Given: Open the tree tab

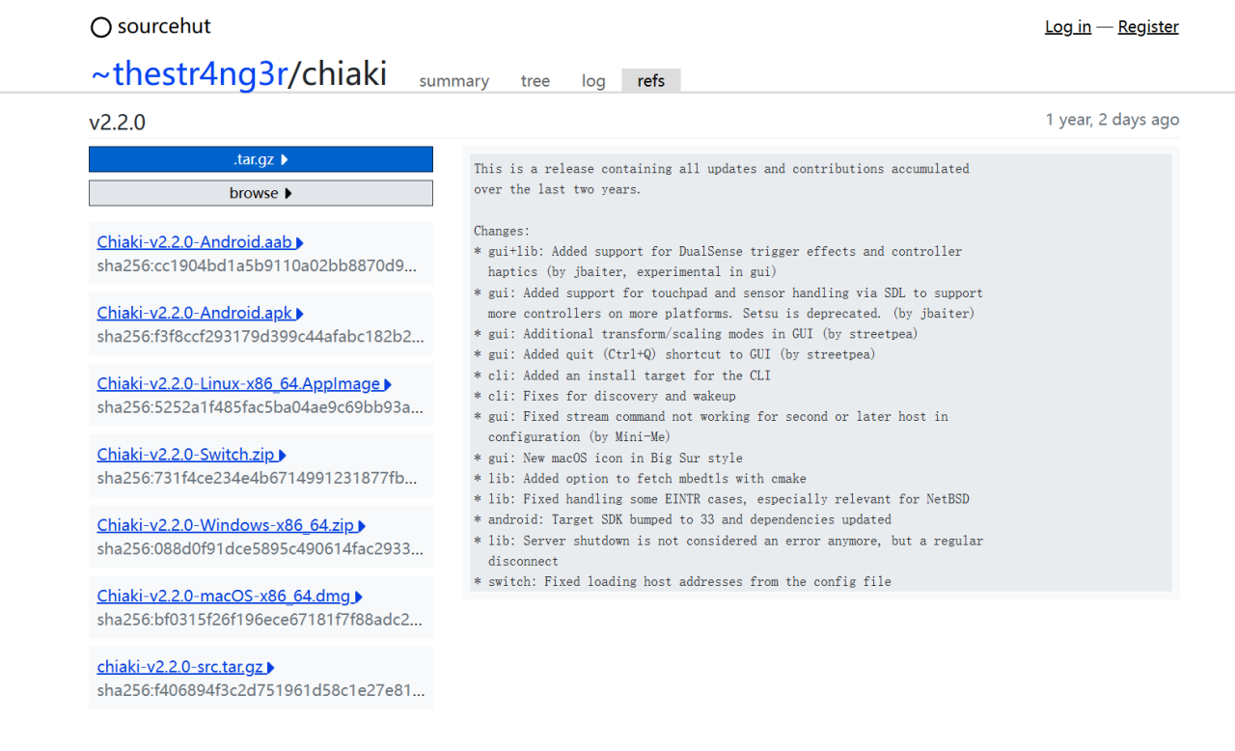Looking at the screenshot, I should (535, 81).
